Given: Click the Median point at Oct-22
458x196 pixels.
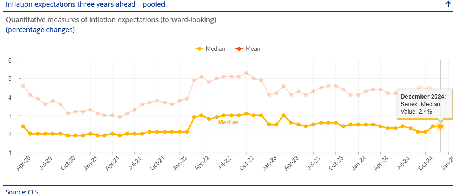Looking at the screenshot, I should pyautogui.click(x=246, y=114).
